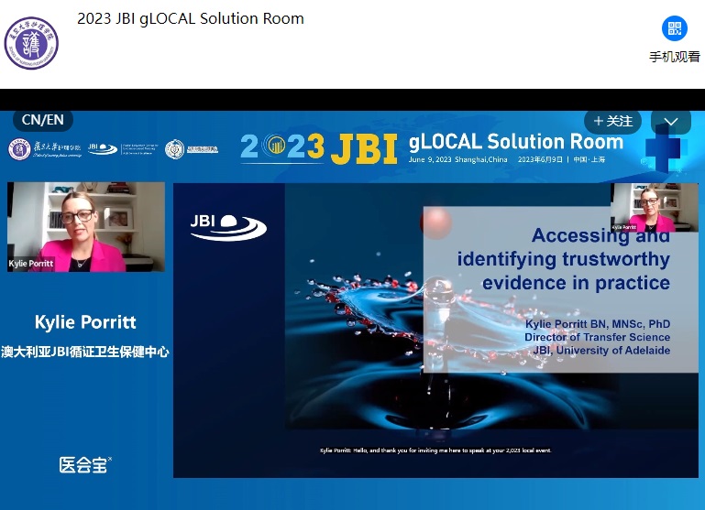Click the slide title Accessing and identifying trustworthy evidence
The image size is (705, 510).
coord(563,259)
